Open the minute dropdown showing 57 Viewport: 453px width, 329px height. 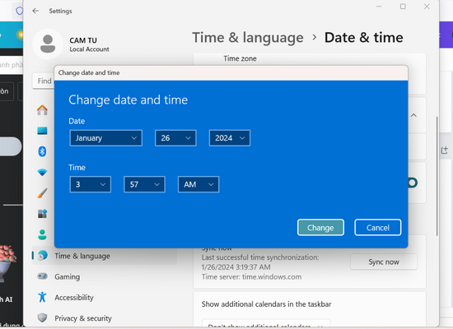point(144,184)
